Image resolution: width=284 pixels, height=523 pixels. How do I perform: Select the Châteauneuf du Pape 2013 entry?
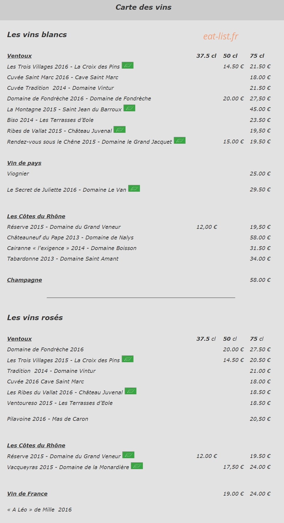[x=70, y=238]
